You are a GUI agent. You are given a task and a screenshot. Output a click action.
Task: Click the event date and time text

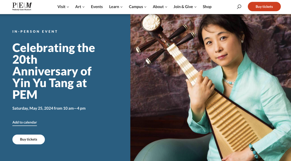click(x=49, y=108)
